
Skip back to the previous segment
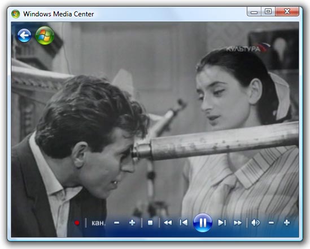(184, 223)
